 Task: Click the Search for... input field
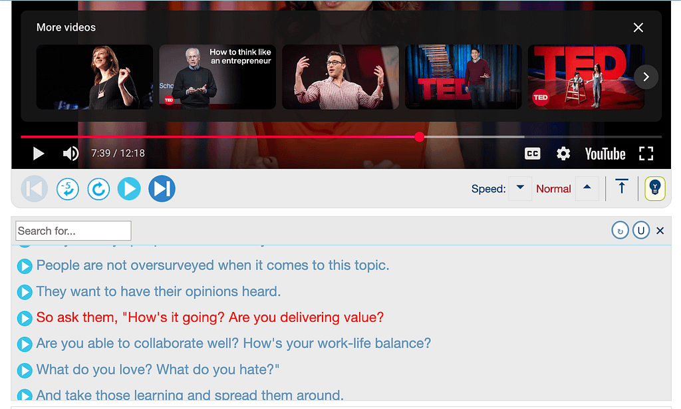pyautogui.click(x=73, y=231)
